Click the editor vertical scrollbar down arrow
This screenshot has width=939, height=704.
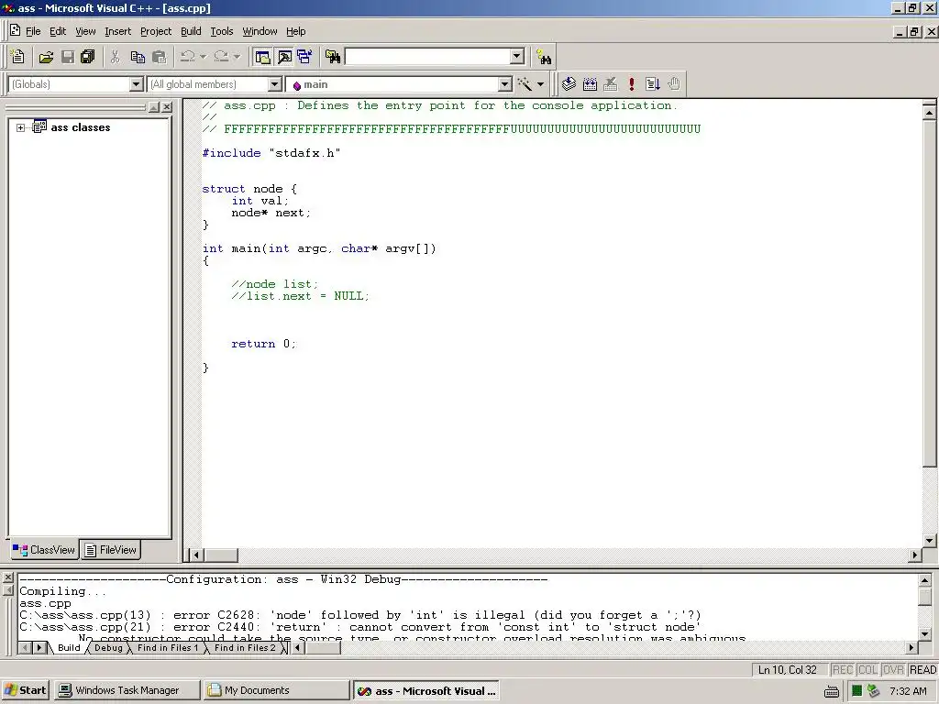click(x=930, y=540)
